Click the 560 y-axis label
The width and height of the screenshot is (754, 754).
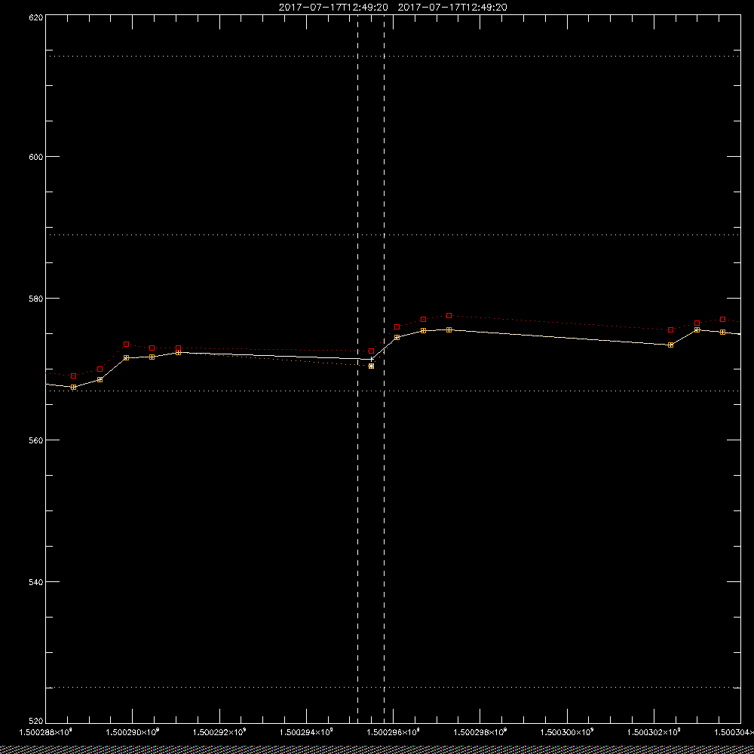pos(36,440)
